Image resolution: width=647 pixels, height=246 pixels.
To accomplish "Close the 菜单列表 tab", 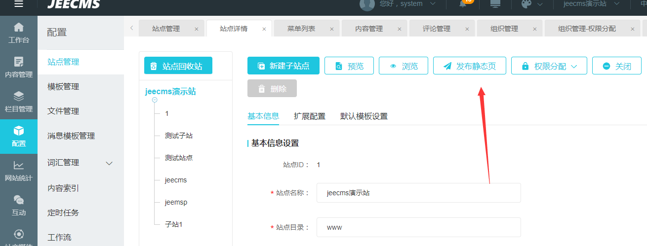I will point(332,29).
